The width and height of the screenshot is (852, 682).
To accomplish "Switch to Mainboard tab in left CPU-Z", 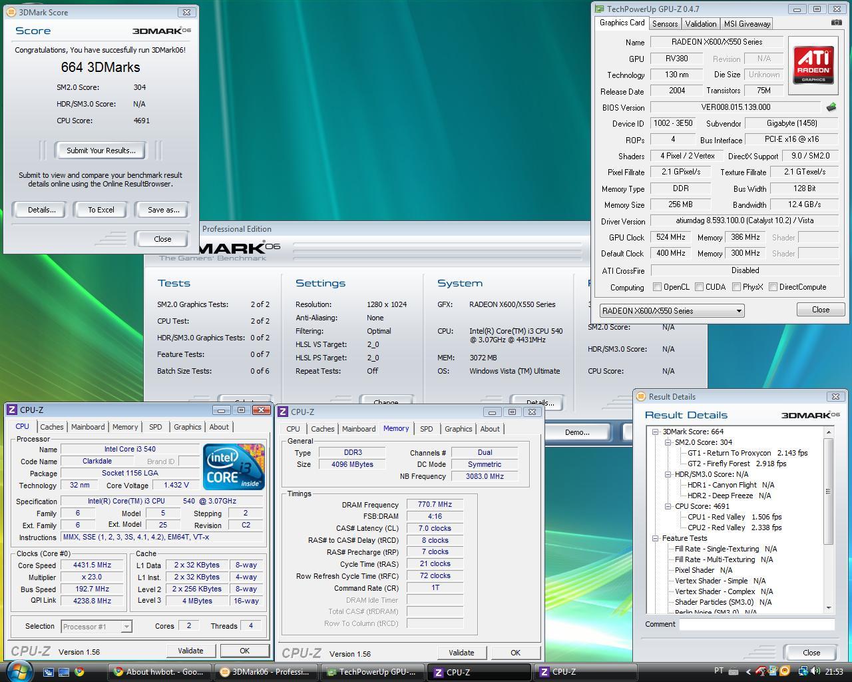I will point(88,427).
